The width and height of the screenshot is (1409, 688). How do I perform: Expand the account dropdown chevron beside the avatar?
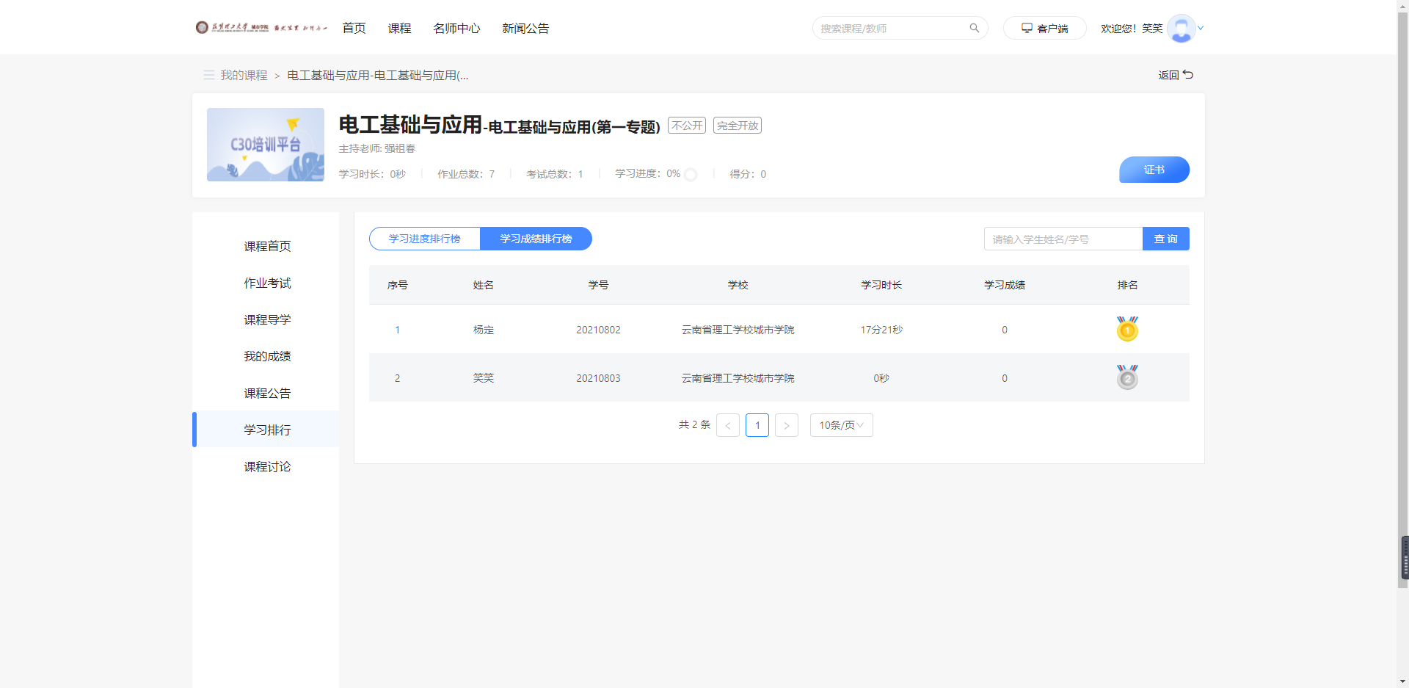(1201, 28)
